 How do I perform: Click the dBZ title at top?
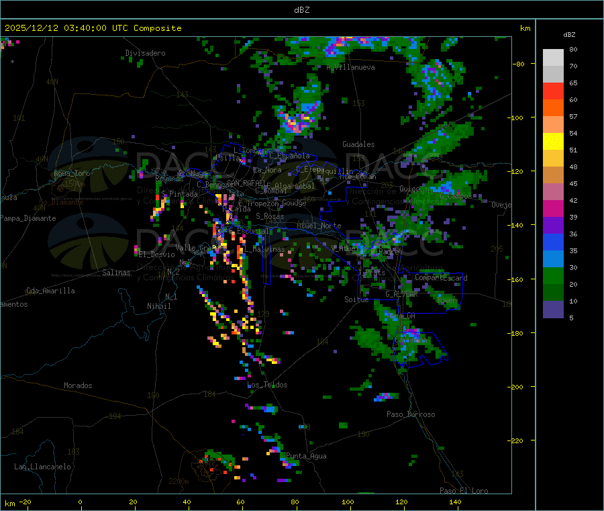coord(301,10)
